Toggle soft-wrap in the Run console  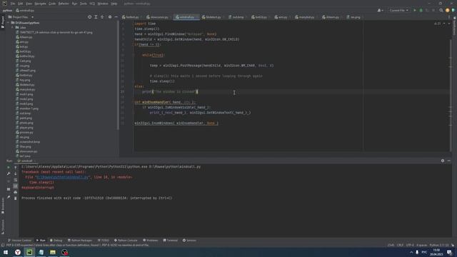(16, 180)
